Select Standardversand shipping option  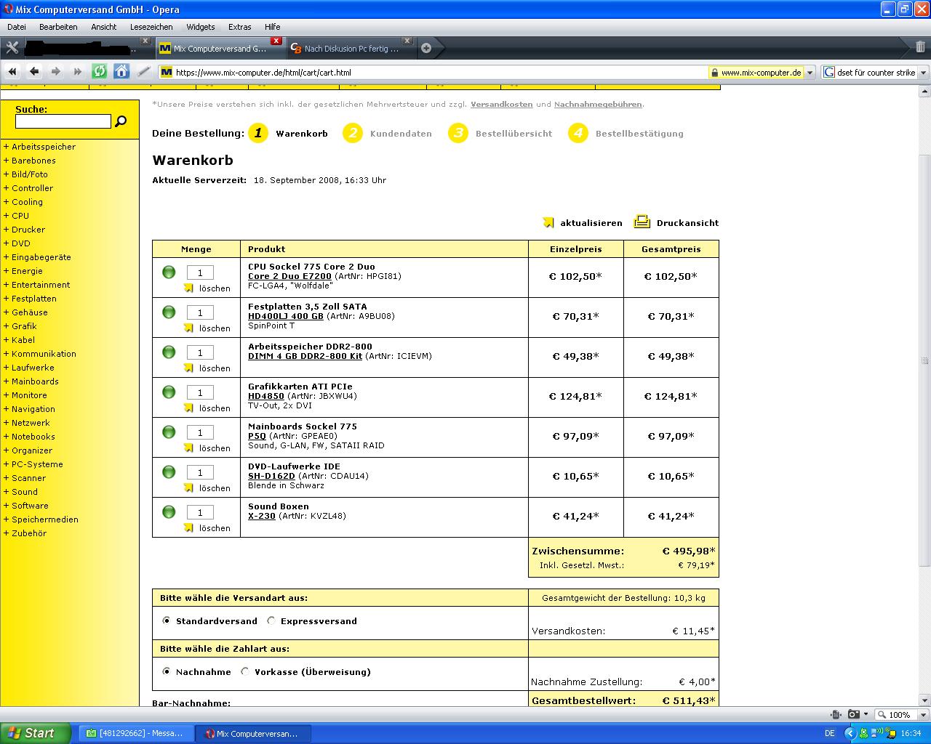coord(167,620)
